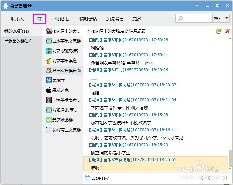This screenshot has height=185, width=233.
Task: Open the 更多 tab
Action: [x=137, y=19]
